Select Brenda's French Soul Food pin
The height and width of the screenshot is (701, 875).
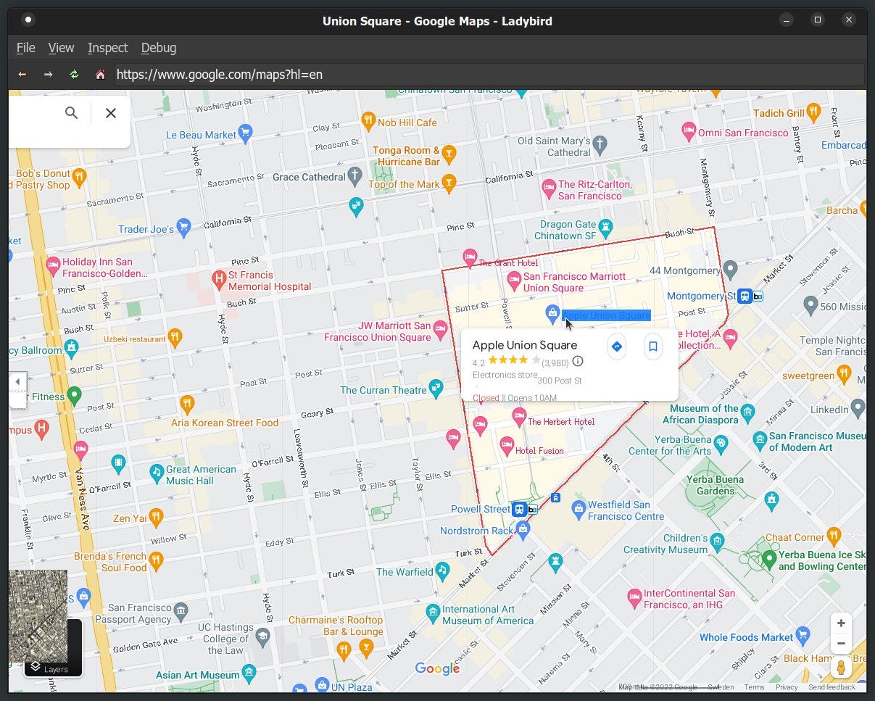156,560
